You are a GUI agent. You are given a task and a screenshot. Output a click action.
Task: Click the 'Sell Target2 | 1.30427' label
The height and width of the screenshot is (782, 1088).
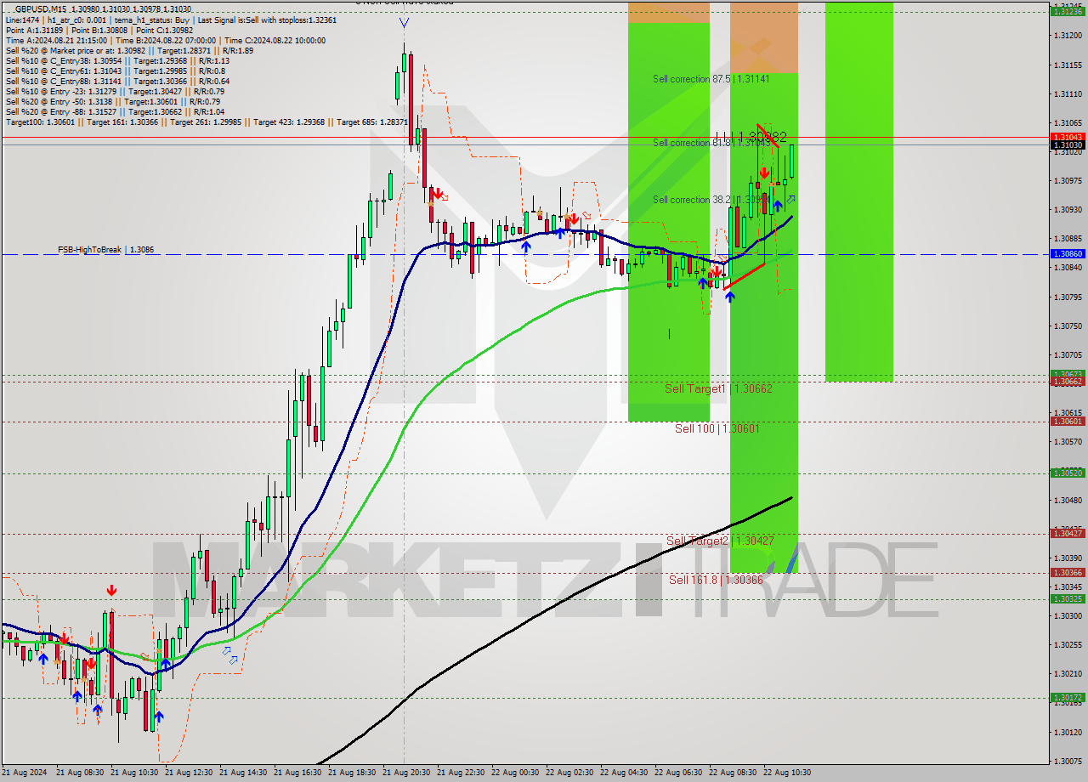coord(720,541)
